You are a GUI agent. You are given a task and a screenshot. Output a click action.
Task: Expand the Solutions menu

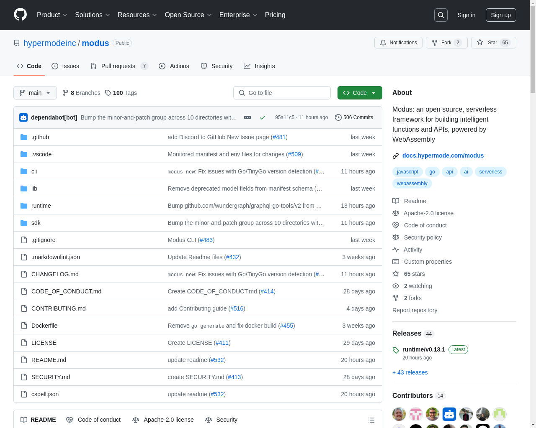[93, 15]
